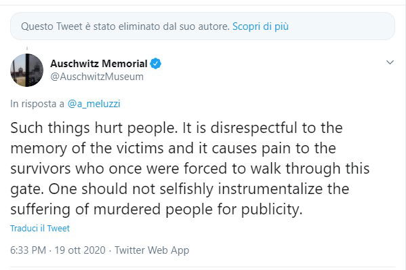Expand the tweet options chevron menu
406x270 pixels.
pos(390,62)
